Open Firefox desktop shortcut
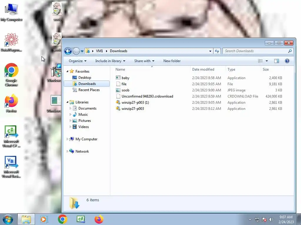Image resolution: width=301 pixels, height=225 pixels. (x=11, y=103)
